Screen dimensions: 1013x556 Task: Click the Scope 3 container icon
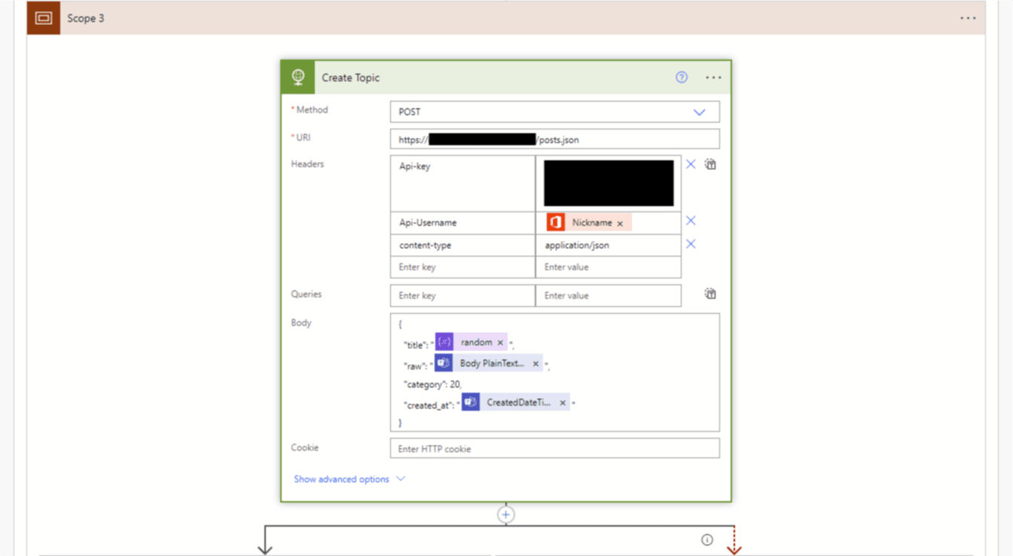point(43,18)
